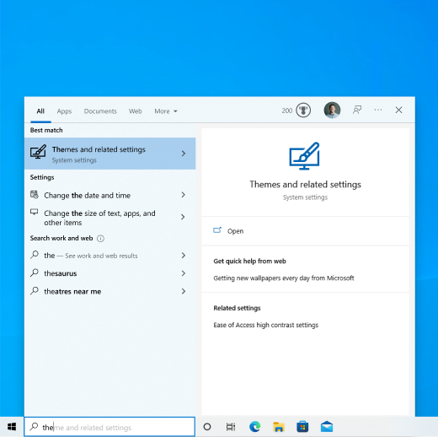Screen dimensions: 438x437
Task: Open Getting new wallpapers every day link
Action: 284,278
